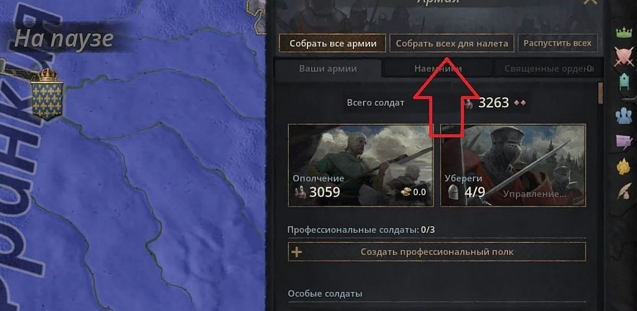Image resolution: width=637 pixels, height=311 pixels.
Task: Click Создать профессиональный полк button
Action: click(x=437, y=252)
